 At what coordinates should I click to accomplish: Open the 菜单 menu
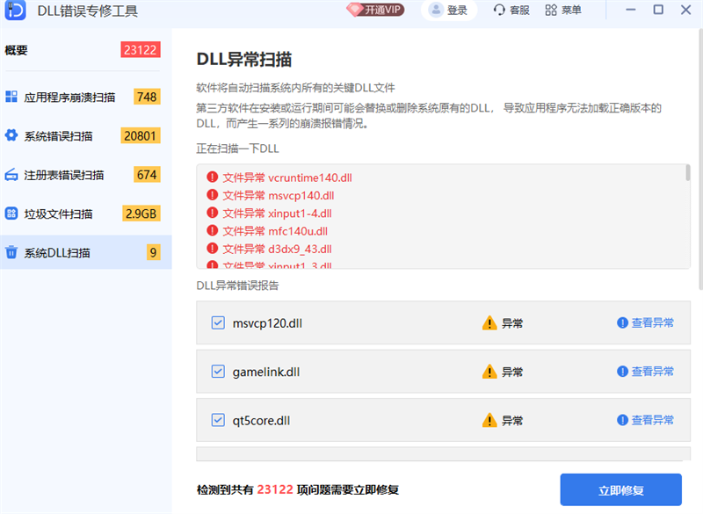click(x=550, y=11)
